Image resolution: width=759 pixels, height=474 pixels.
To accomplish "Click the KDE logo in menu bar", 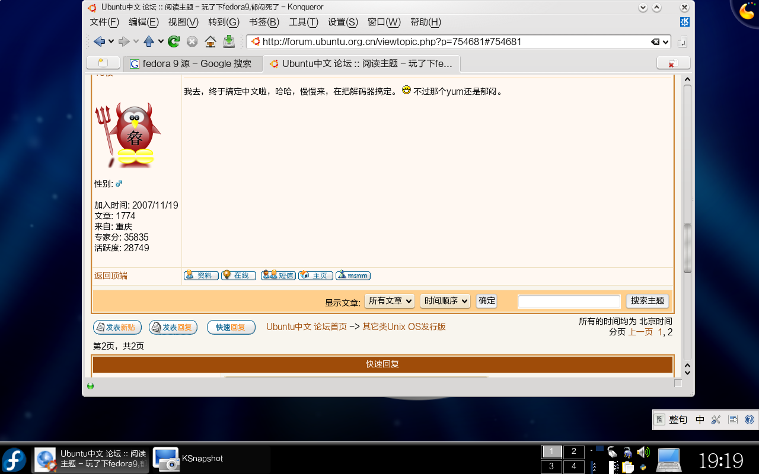I will click(684, 22).
